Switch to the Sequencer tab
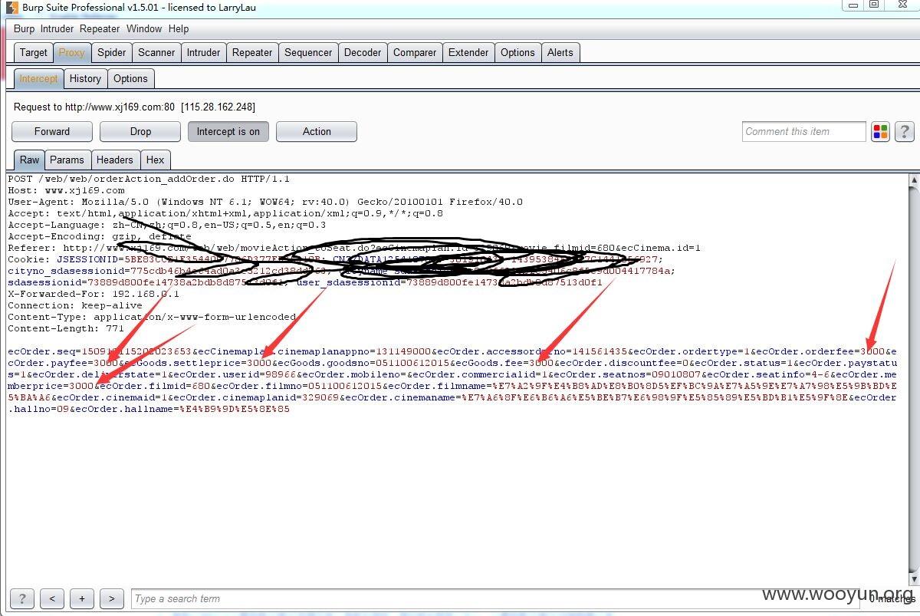The width and height of the screenshot is (920, 616). click(308, 52)
